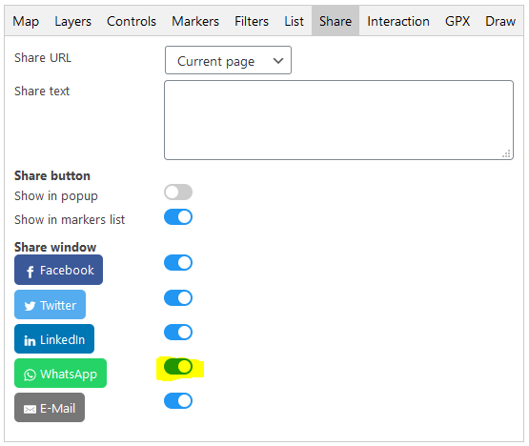Open the Share URL dropdown
This screenshot has width=529, height=446.
click(228, 60)
